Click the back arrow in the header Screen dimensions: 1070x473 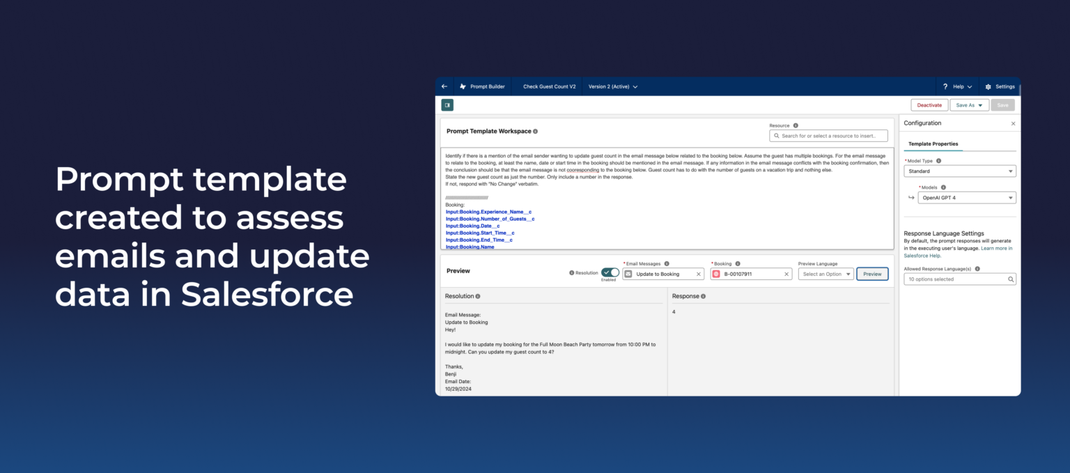444,86
